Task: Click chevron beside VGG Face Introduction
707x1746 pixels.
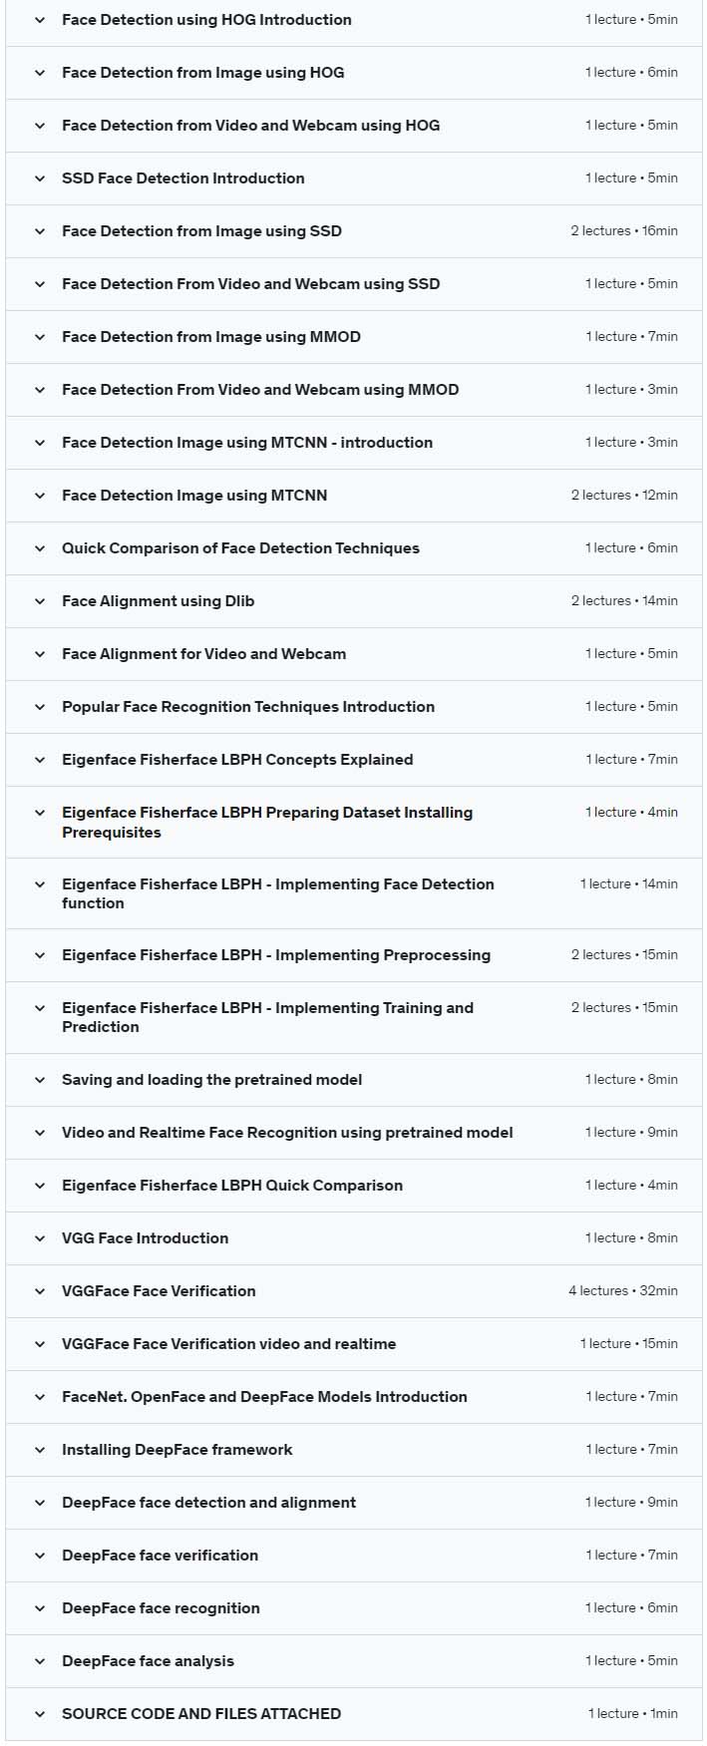Action: click(x=40, y=1238)
